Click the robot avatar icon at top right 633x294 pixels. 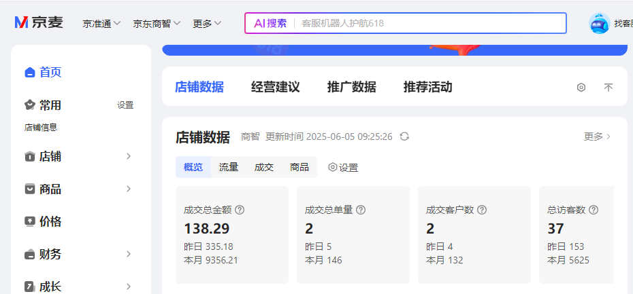(x=599, y=23)
